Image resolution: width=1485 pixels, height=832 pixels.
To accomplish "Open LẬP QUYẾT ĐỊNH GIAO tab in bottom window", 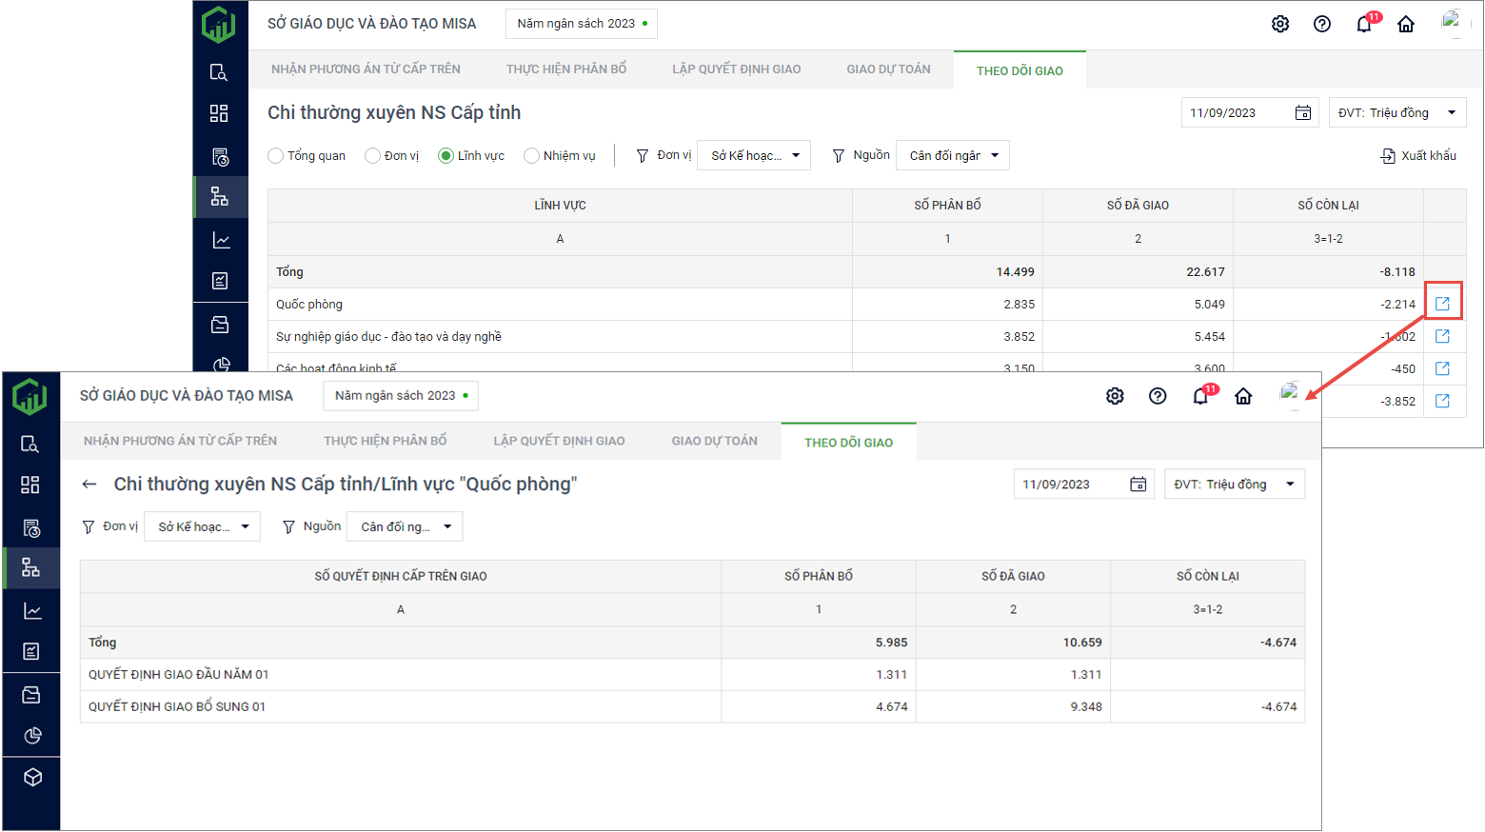I will [559, 441].
